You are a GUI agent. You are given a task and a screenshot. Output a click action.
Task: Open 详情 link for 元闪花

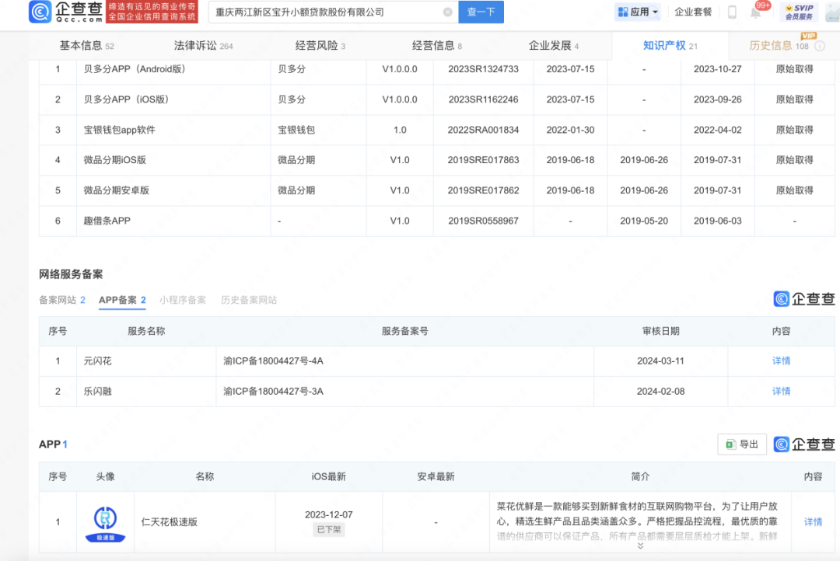(x=781, y=361)
